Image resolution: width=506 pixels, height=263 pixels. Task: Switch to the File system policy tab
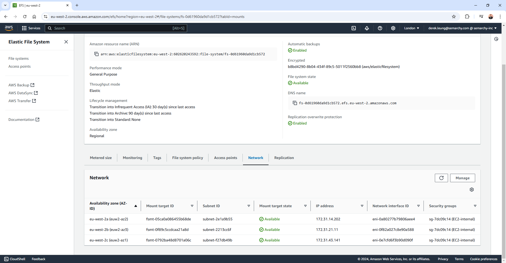[188, 158]
